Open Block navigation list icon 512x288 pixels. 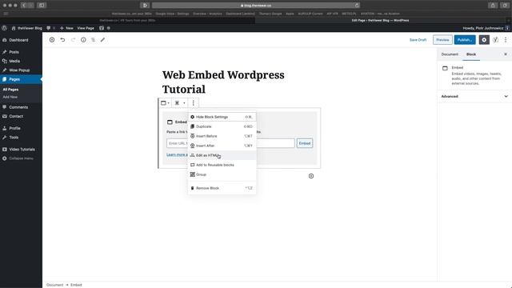(x=93, y=40)
